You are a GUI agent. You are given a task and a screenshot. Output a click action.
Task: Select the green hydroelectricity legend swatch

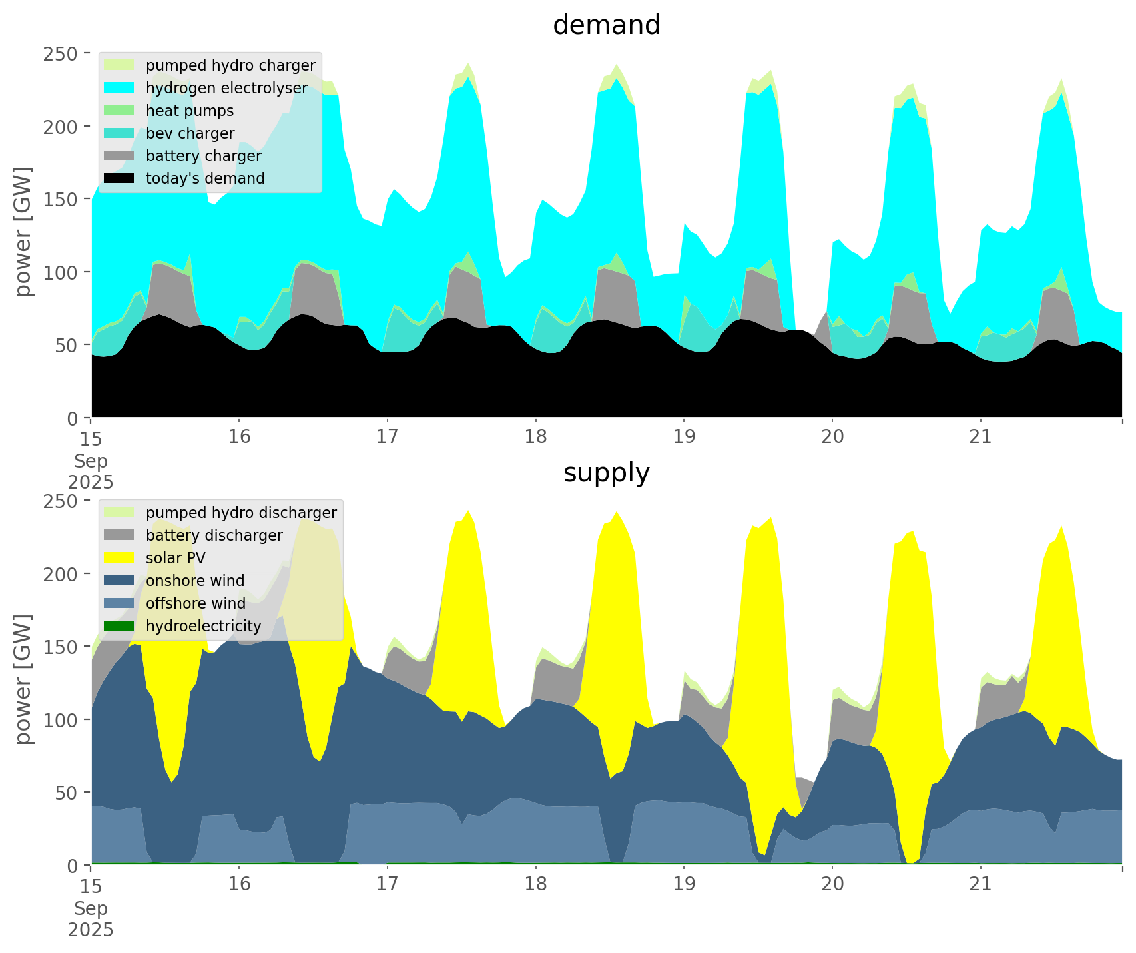120,626
